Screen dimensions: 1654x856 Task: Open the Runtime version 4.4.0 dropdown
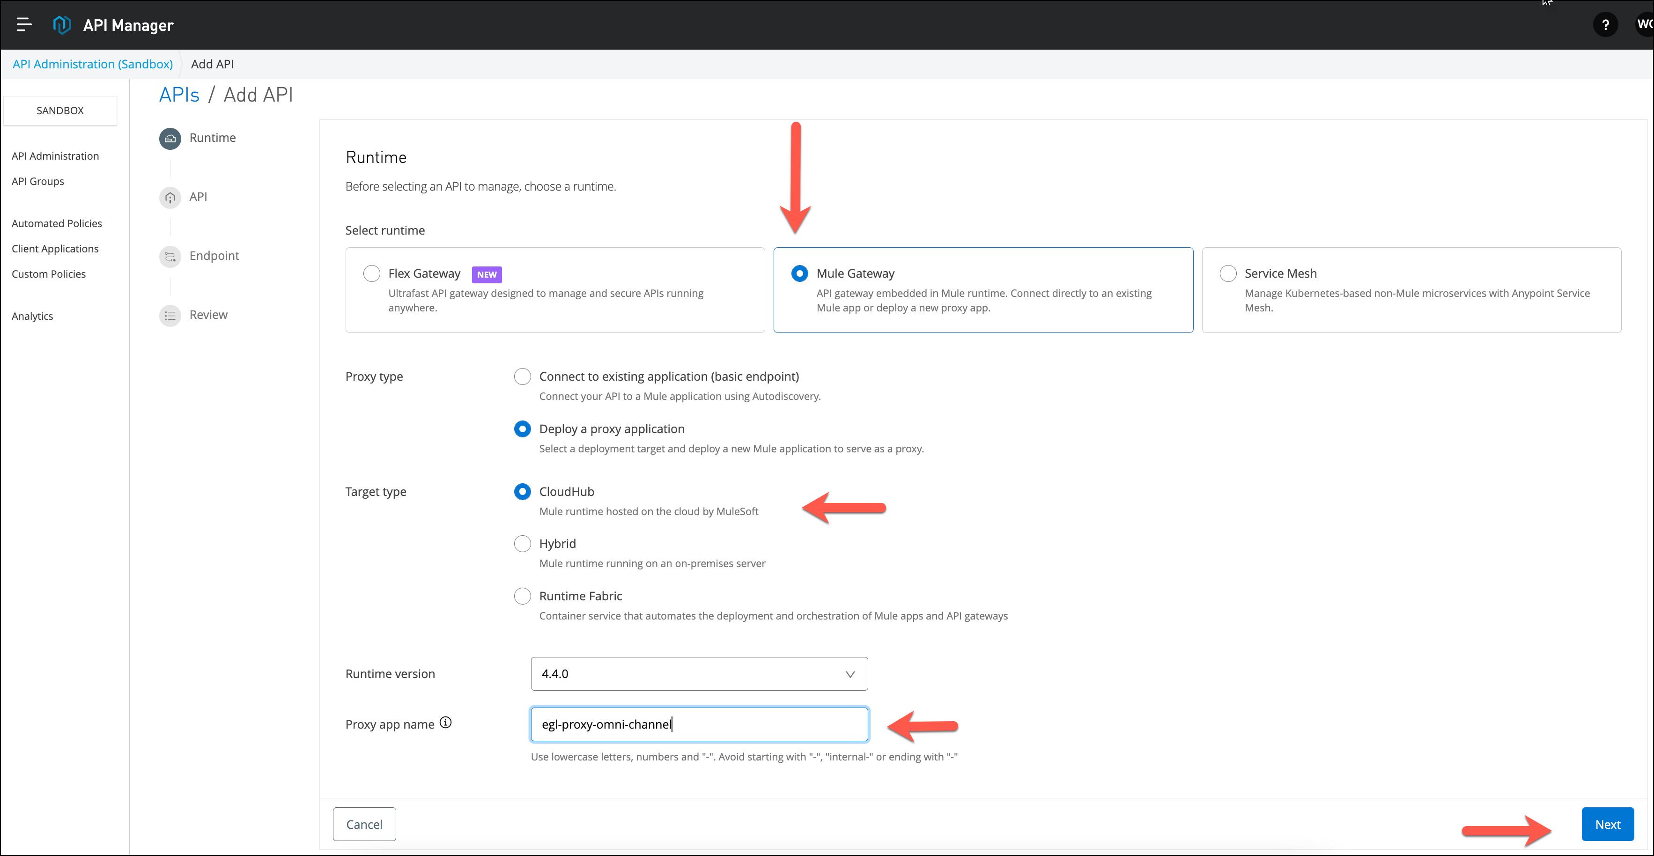[x=699, y=674]
